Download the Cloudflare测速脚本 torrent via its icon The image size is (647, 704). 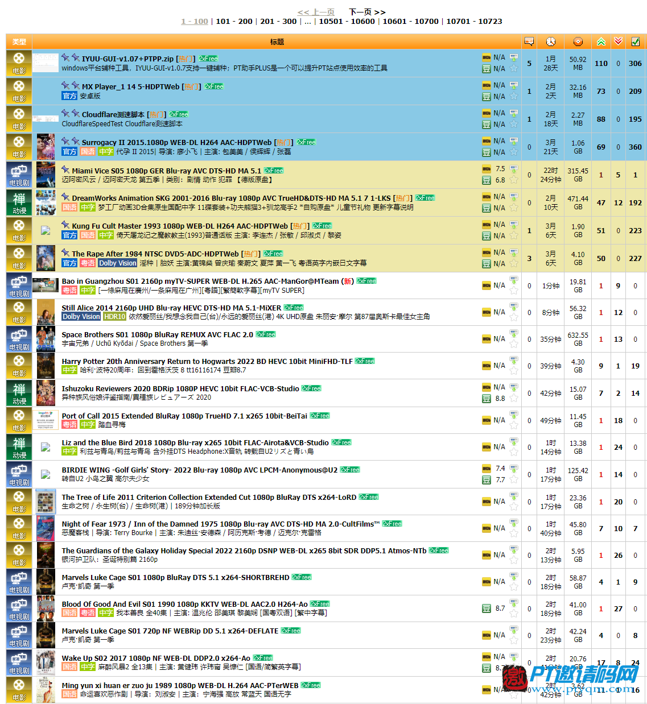pyautogui.click(x=514, y=113)
